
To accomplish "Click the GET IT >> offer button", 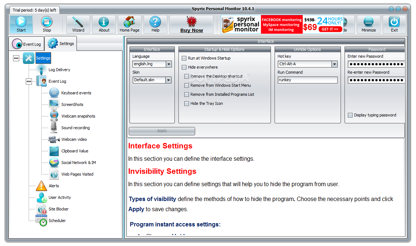I will [x=330, y=29].
